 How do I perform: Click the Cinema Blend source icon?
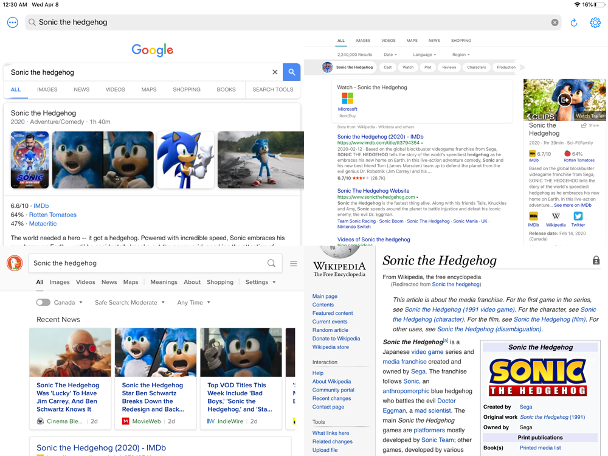pyautogui.click(x=40, y=421)
